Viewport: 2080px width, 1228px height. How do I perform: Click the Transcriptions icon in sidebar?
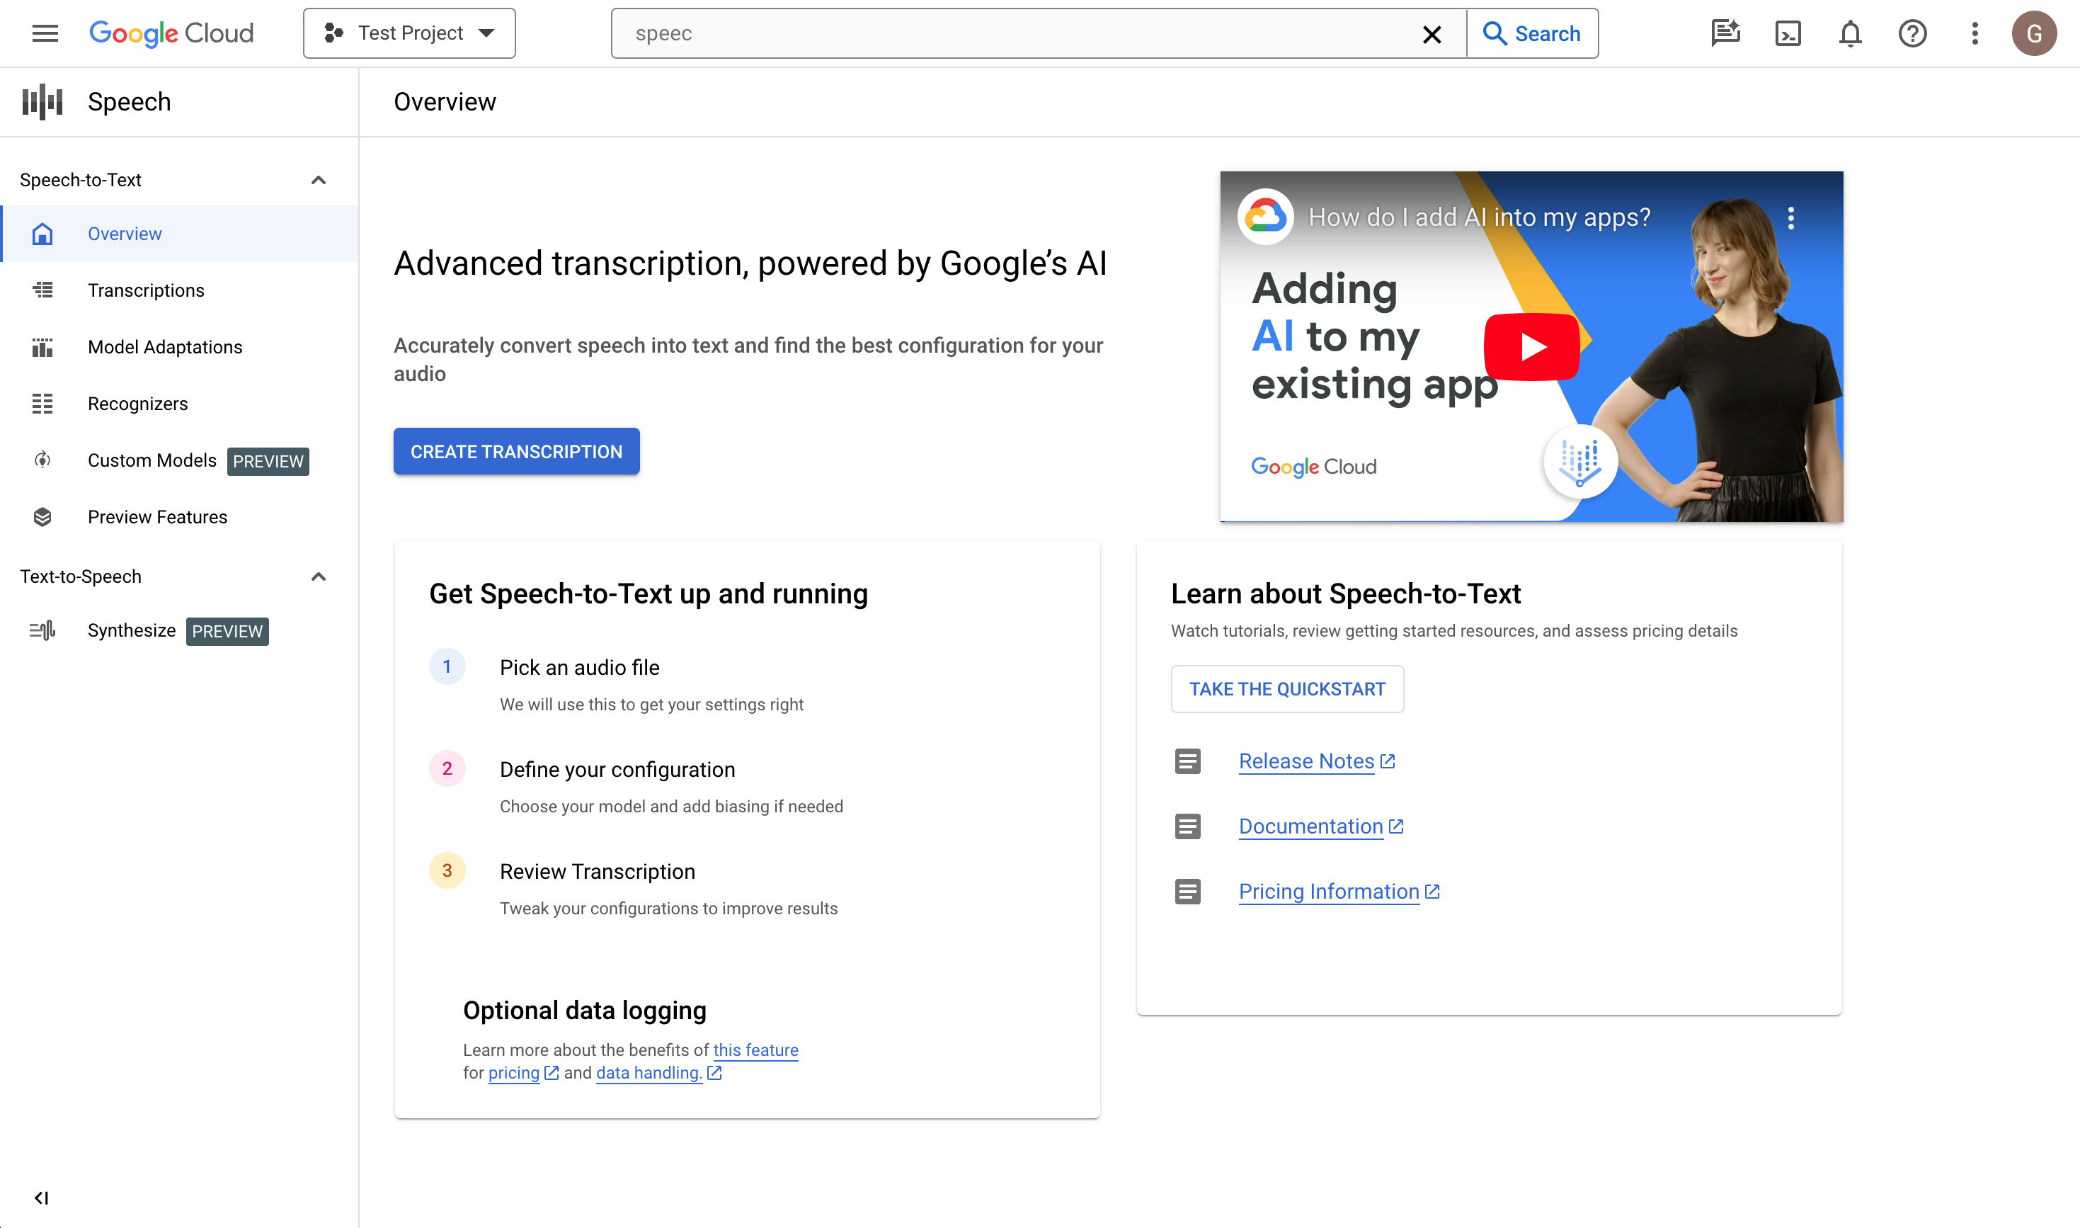41,290
